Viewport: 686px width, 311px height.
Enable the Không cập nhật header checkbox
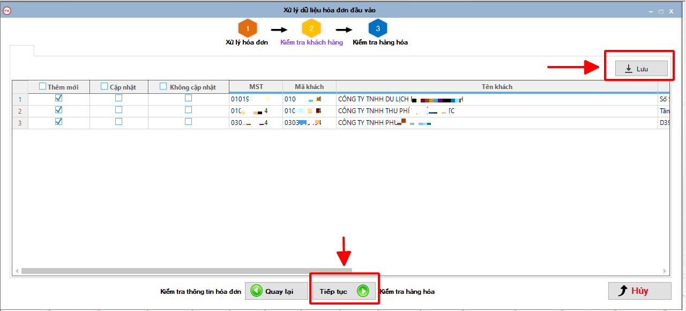[163, 86]
